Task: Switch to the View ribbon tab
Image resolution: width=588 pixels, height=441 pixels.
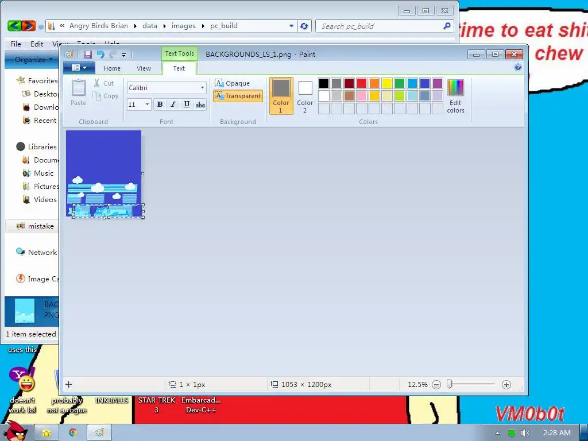Action: 144,68
